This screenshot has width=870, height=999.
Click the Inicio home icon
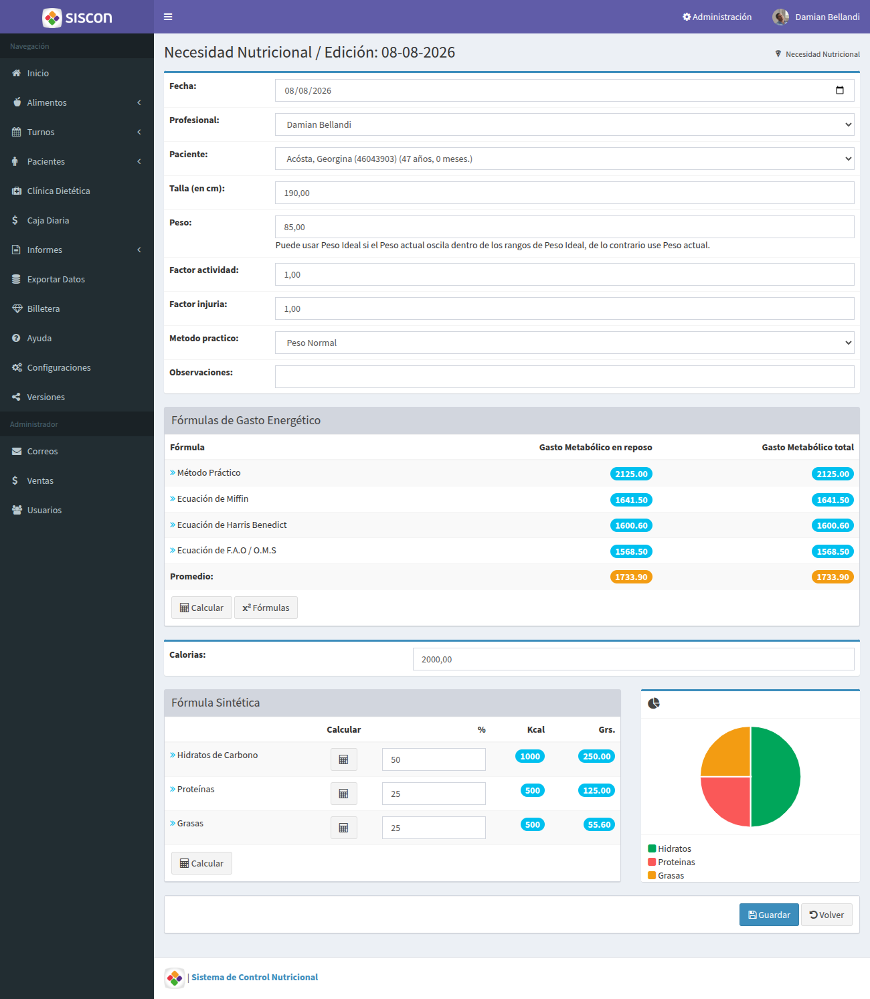point(17,73)
